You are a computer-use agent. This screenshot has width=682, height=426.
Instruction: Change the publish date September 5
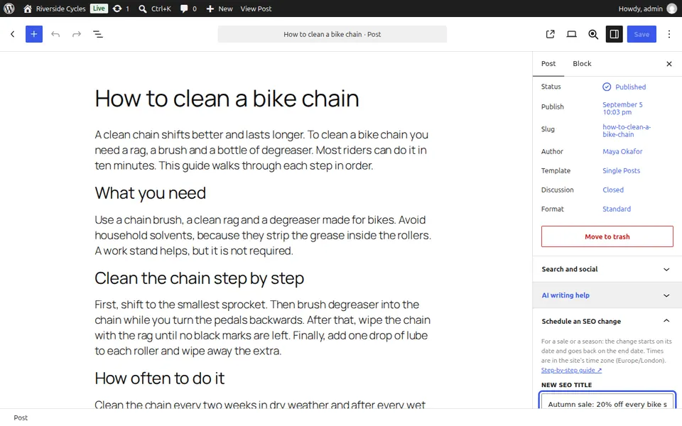[x=622, y=108]
